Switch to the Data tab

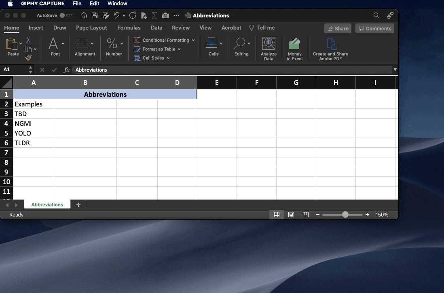[x=156, y=28]
